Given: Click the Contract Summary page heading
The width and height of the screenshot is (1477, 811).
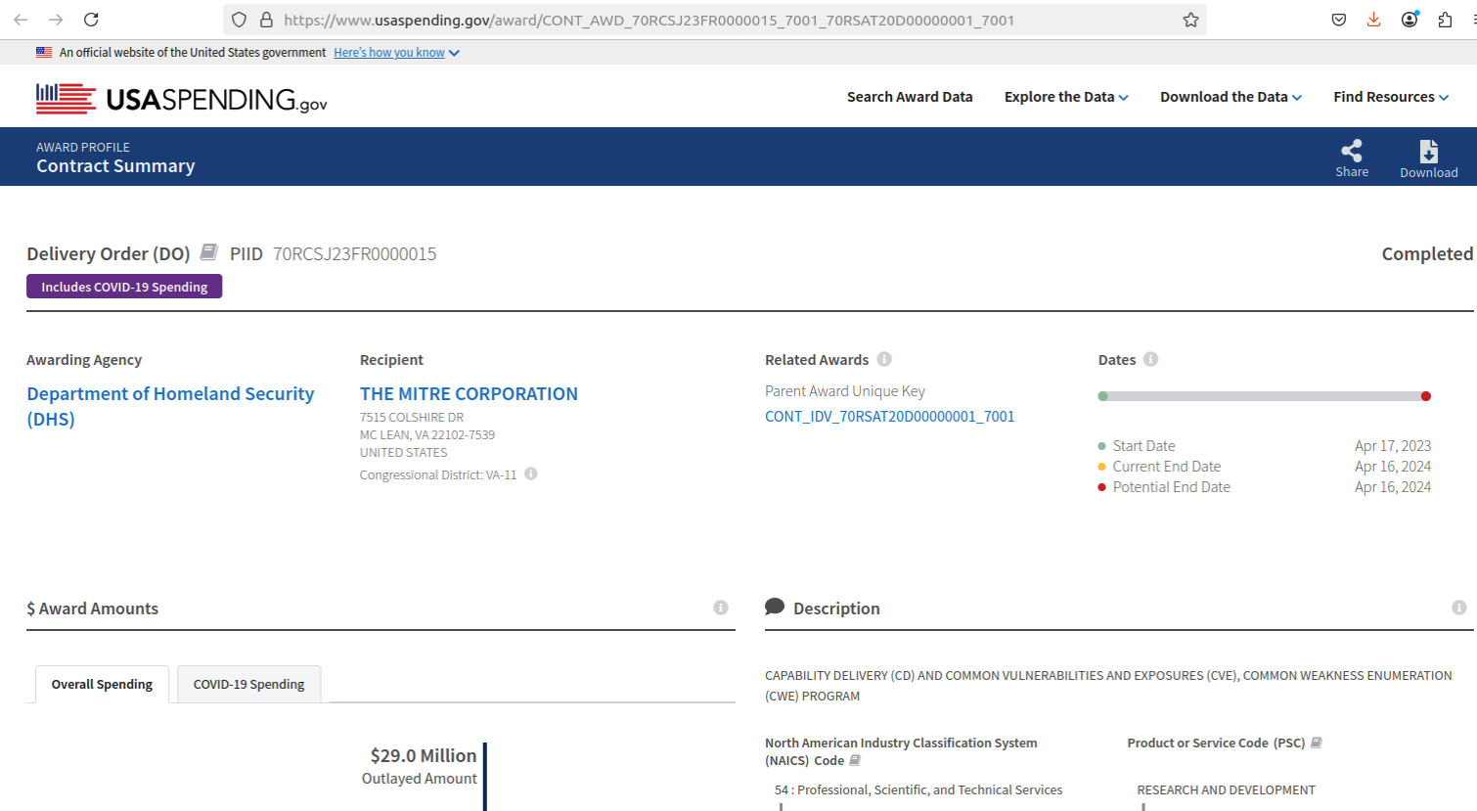Looking at the screenshot, I should 115,165.
